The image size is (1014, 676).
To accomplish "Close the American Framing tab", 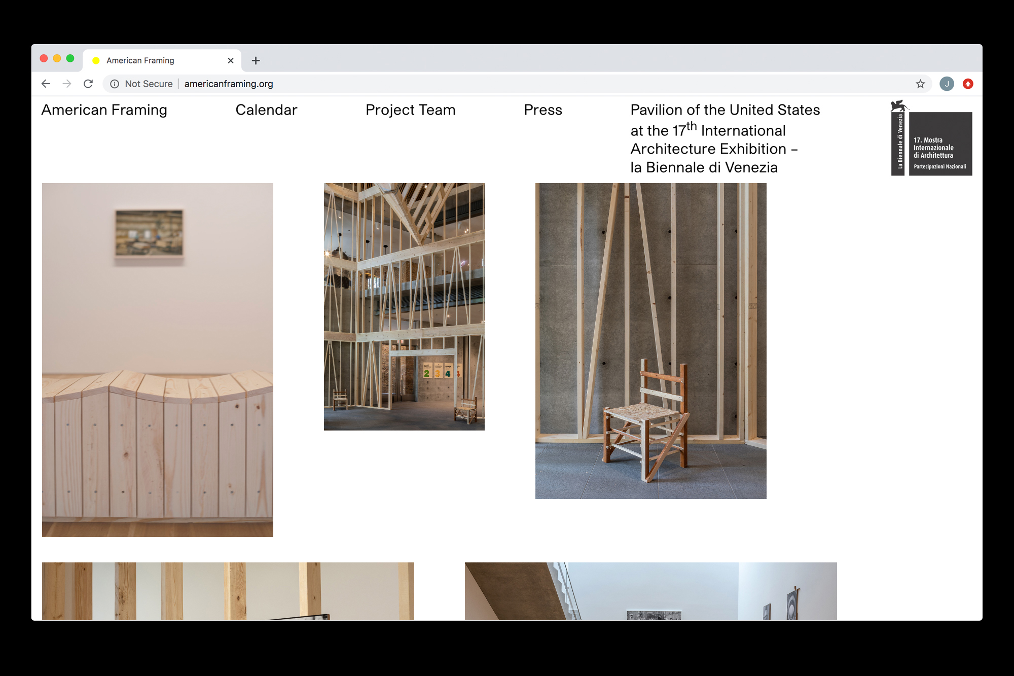I will click(x=231, y=60).
